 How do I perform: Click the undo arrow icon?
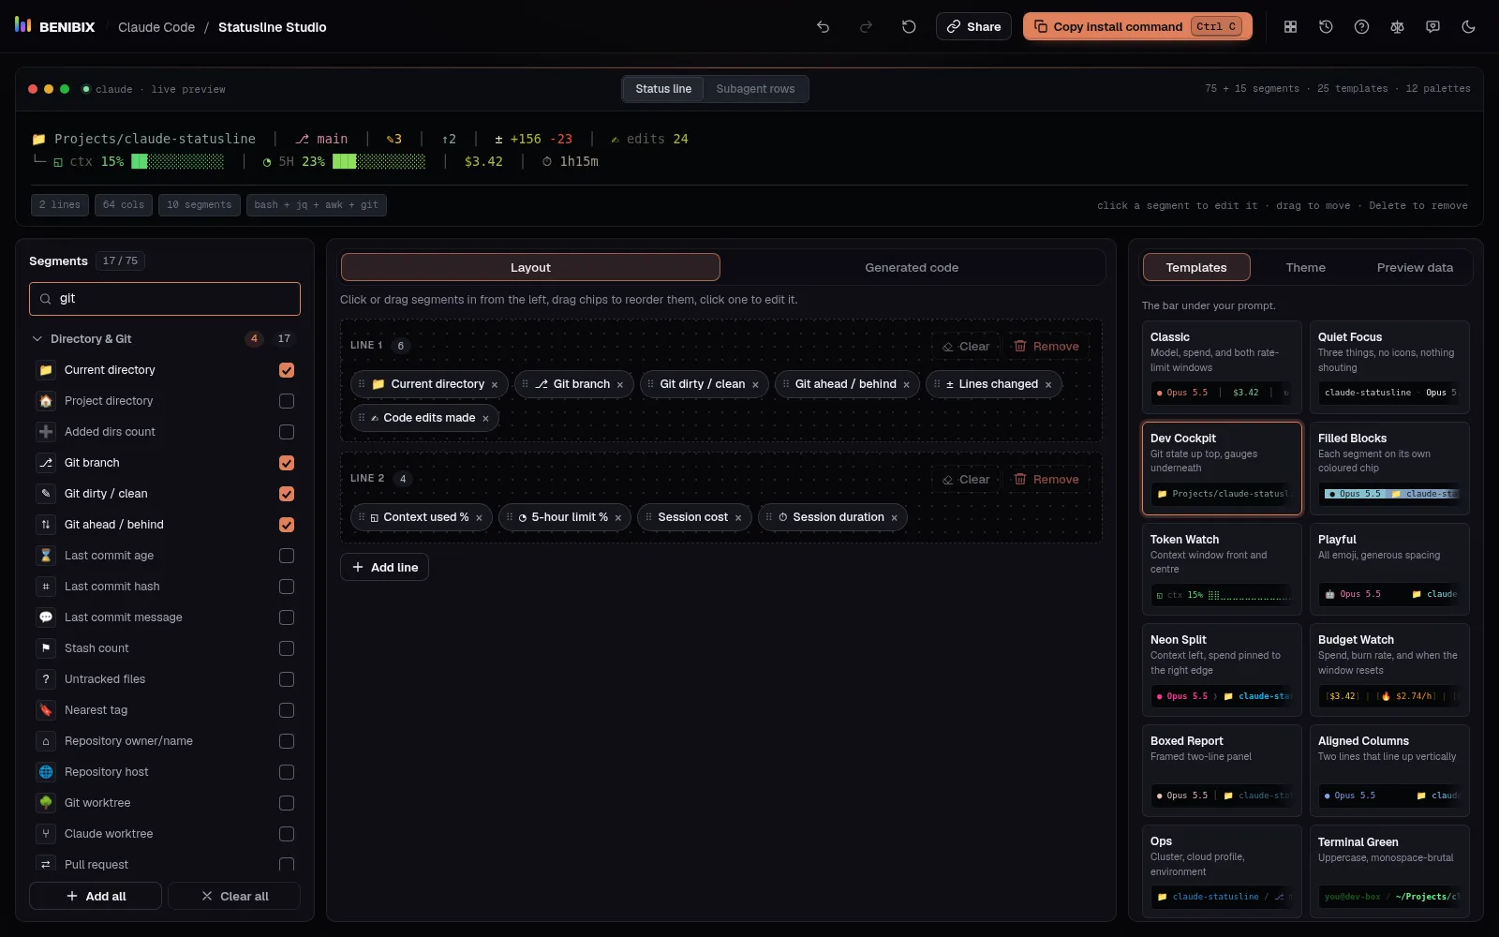tap(823, 27)
